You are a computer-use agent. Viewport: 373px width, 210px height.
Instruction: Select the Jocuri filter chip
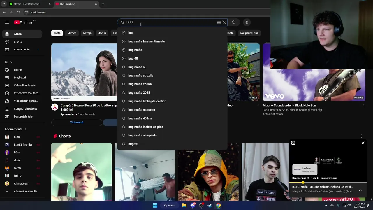coord(102,33)
